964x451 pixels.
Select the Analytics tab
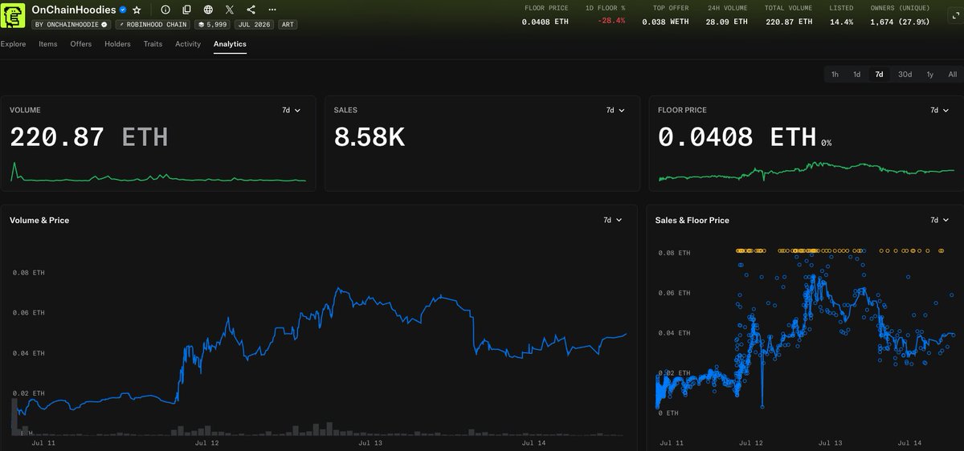click(230, 44)
